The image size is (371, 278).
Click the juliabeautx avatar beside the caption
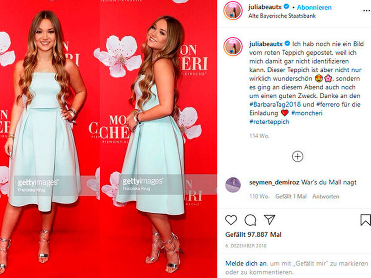point(233,47)
